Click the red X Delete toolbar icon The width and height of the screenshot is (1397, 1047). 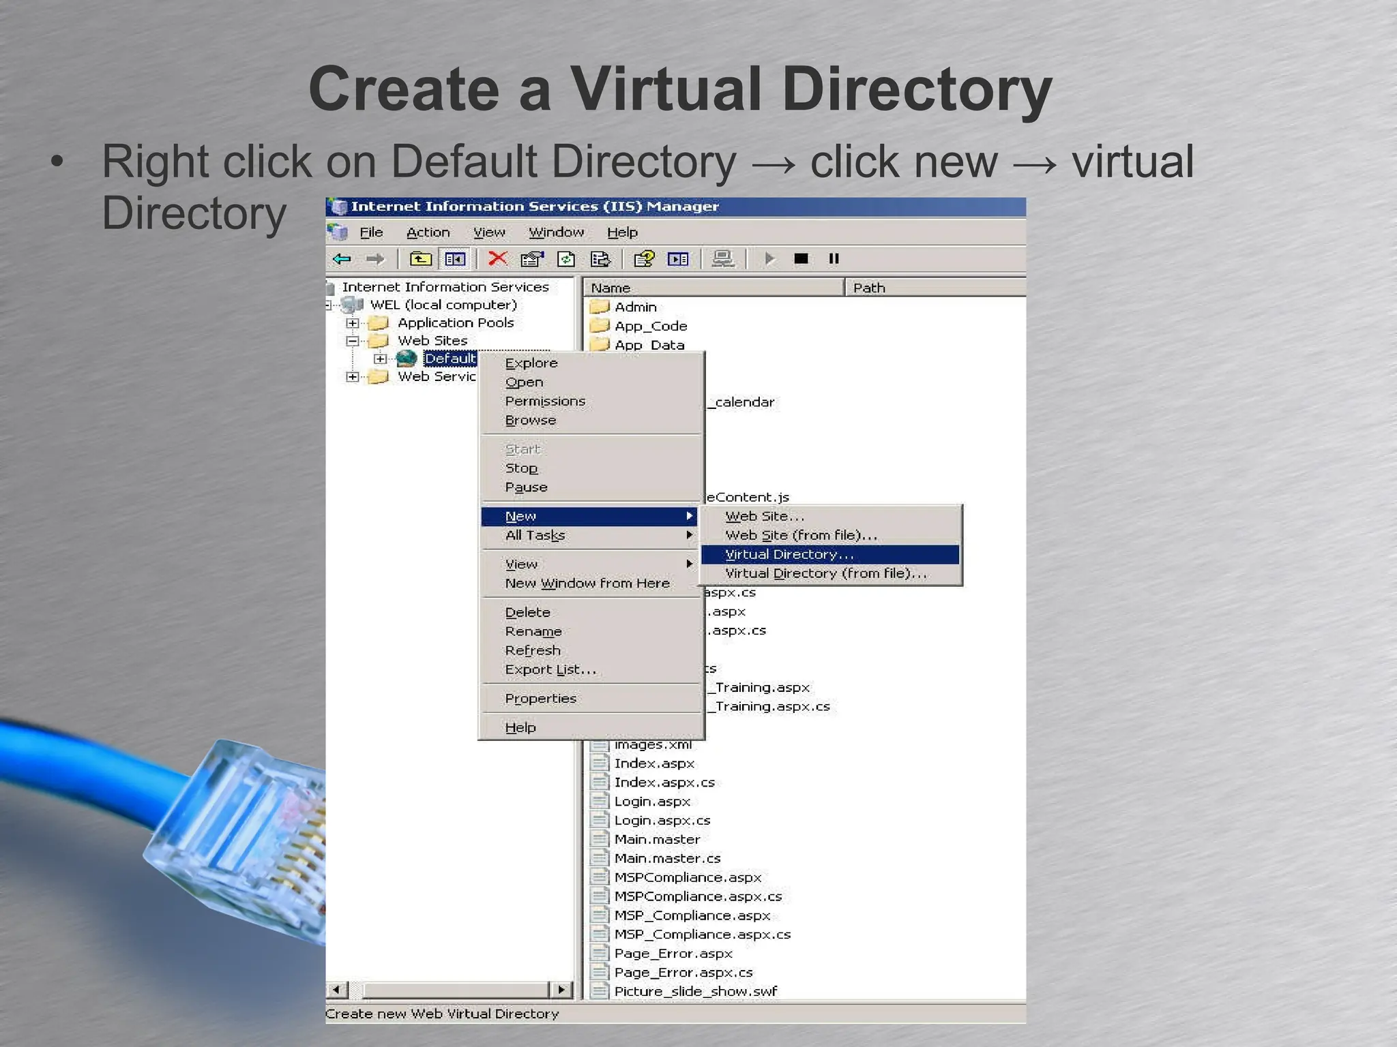499,259
